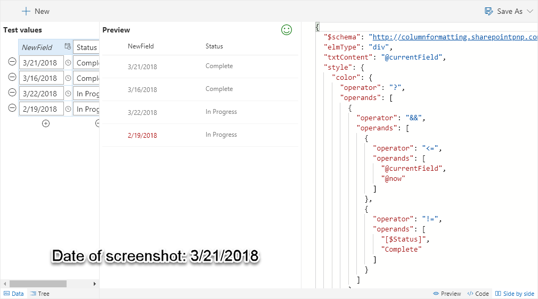Delete the 2/19/2018 test row

[x=12, y=109]
